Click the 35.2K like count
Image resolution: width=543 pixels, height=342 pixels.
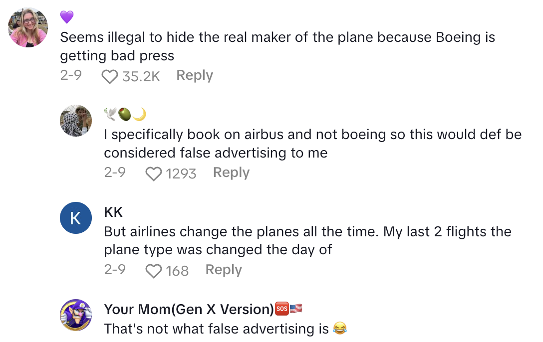pos(141,76)
